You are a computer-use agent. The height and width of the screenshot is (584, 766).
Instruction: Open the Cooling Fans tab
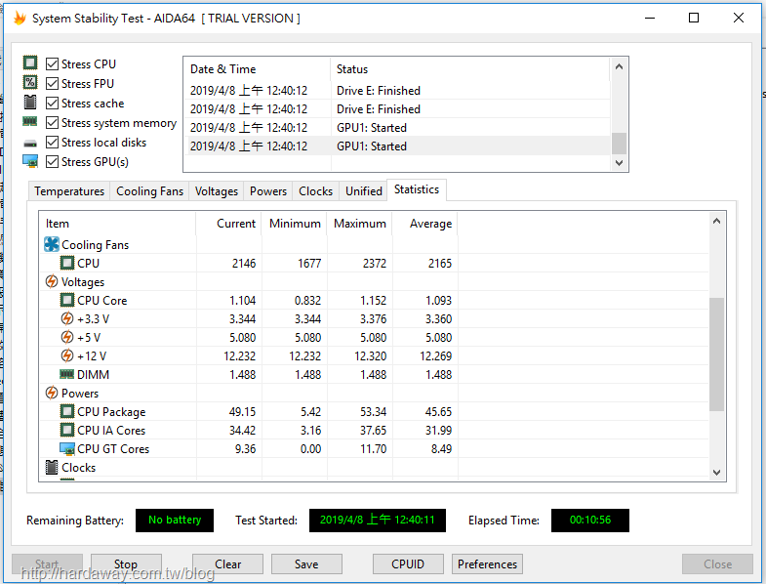click(149, 191)
